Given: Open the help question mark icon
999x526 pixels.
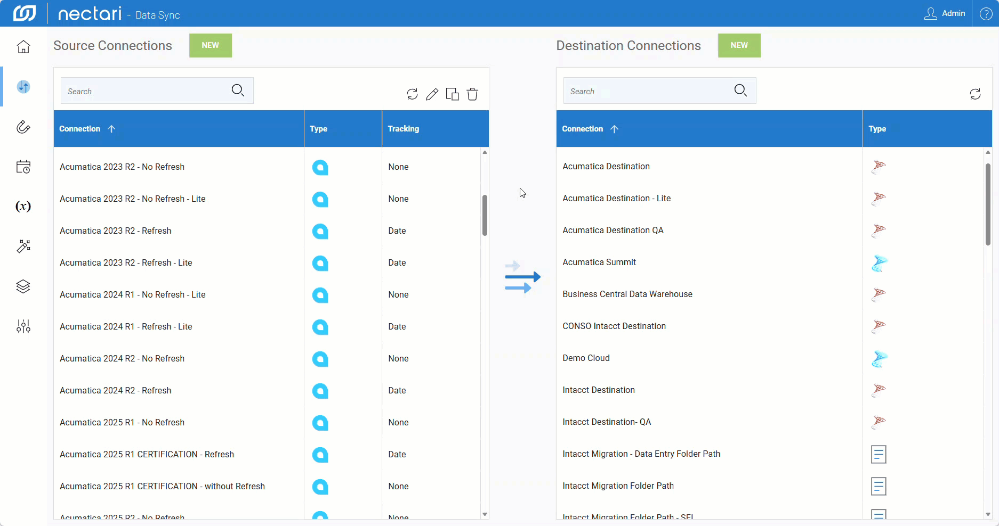Looking at the screenshot, I should 986,14.
